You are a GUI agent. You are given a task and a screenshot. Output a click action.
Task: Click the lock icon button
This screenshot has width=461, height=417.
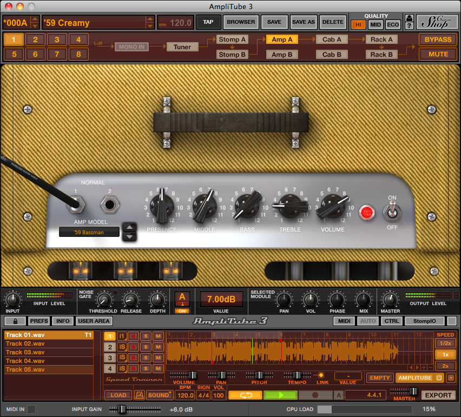click(15, 321)
